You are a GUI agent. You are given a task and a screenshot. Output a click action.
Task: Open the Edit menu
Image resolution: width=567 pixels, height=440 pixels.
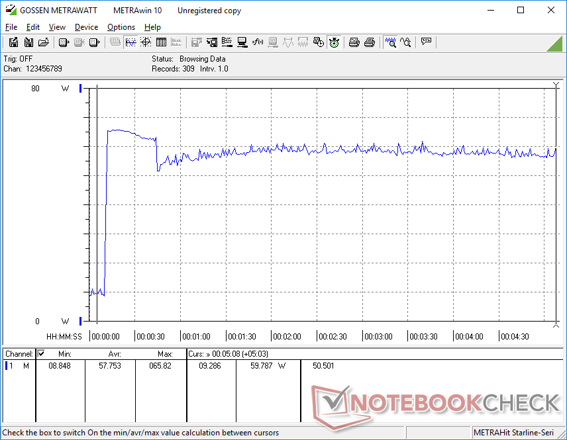pyautogui.click(x=33, y=27)
